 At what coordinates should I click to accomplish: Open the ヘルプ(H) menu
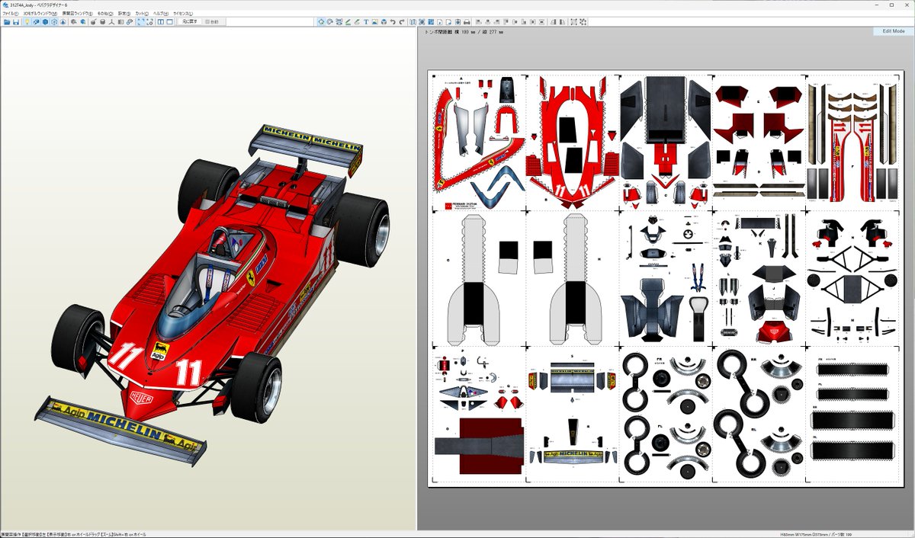coord(161,14)
